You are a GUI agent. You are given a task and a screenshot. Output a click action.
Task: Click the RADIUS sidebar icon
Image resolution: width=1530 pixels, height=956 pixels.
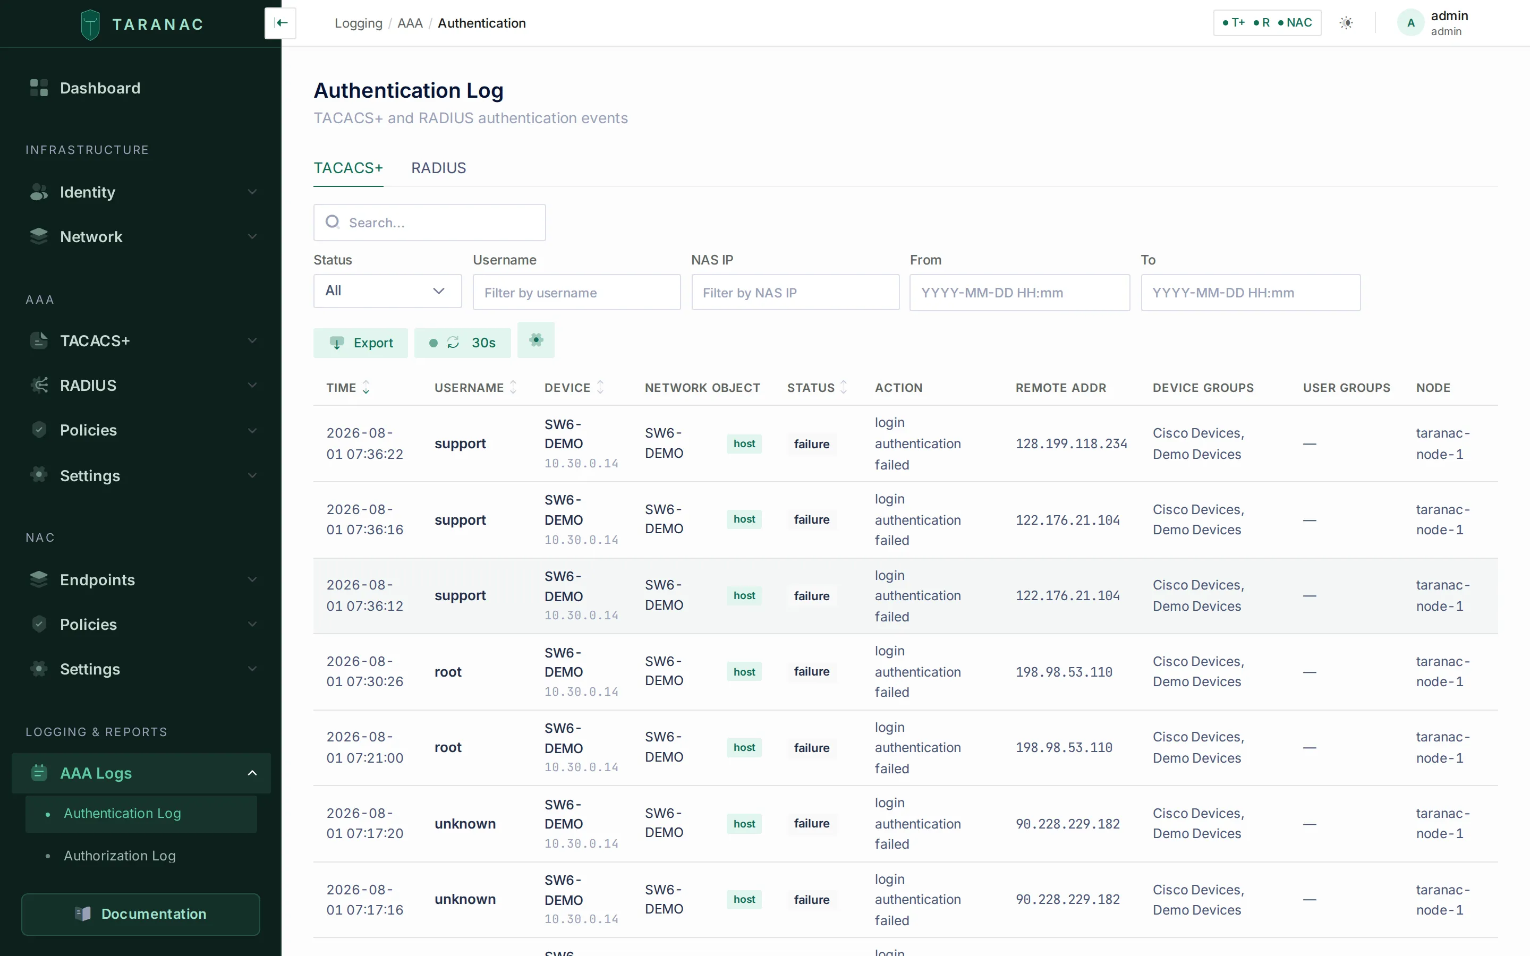click(39, 385)
